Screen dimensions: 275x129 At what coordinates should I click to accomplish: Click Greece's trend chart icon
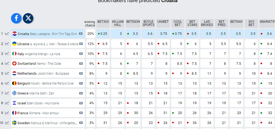pyautogui.click(x=7, y=93)
